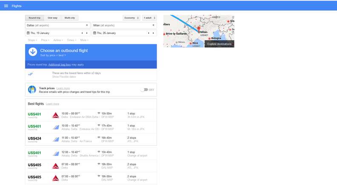Image resolution: width=337 pixels, height=185 pixels.
Task: Open the Economy cabin class dropdown
Action: 131,18
